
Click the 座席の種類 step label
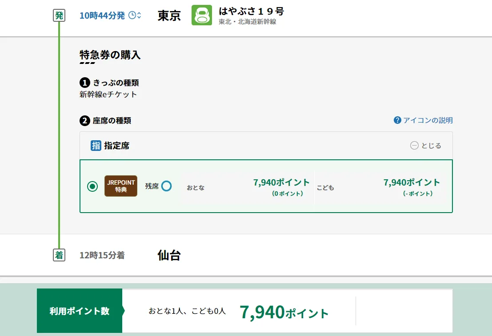112,121
